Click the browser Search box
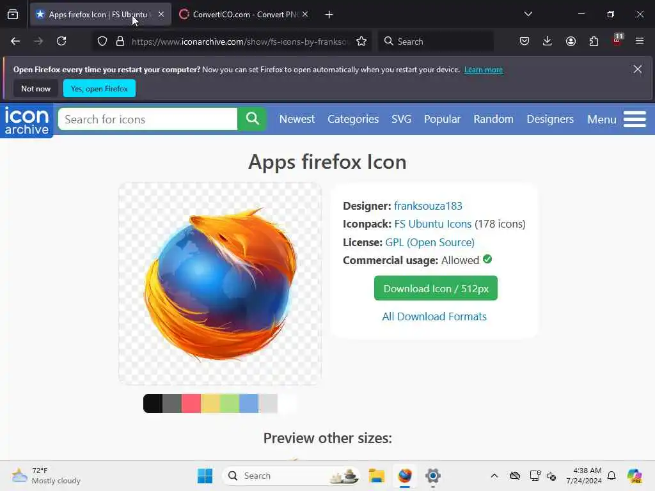The width and height of the screenshot is (655, 491). (x=436, y=42)
